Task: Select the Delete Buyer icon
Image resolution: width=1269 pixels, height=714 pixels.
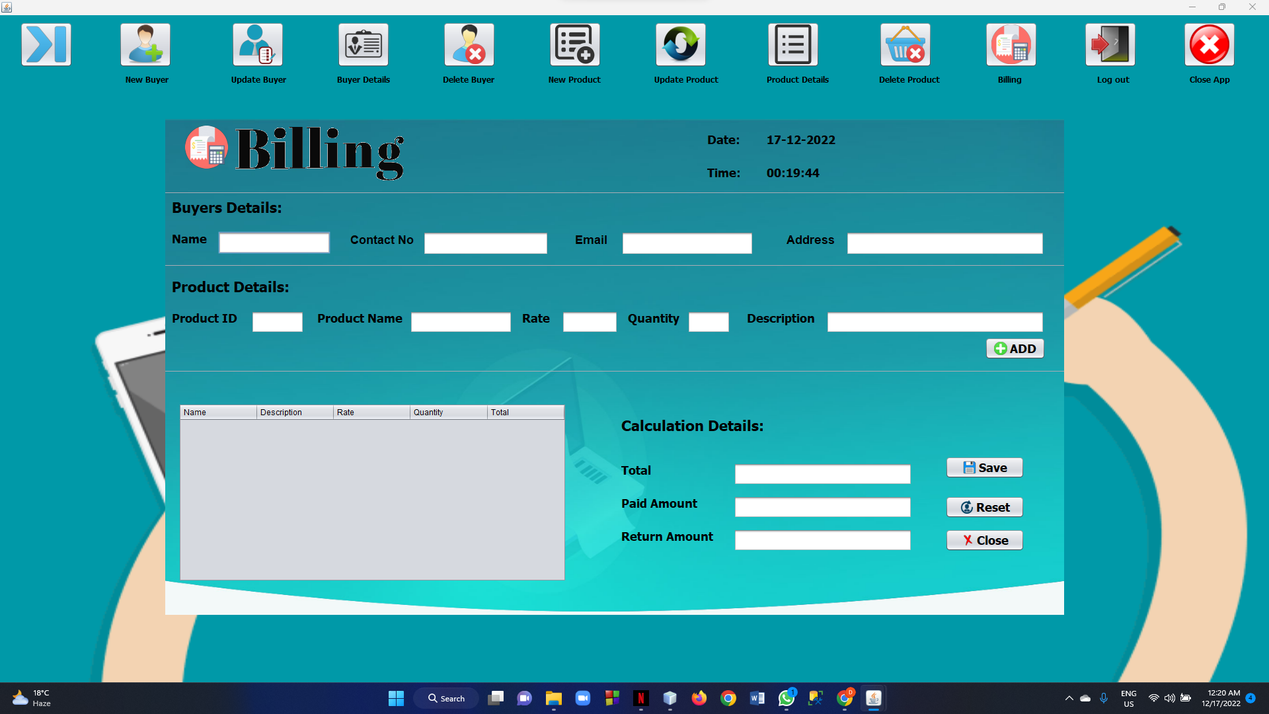Action: coord(469,45)
